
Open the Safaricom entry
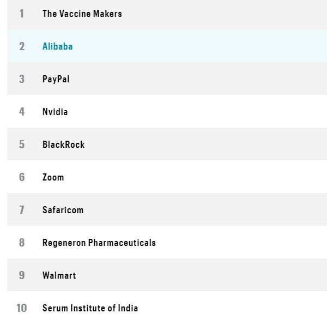pos(63,210)
